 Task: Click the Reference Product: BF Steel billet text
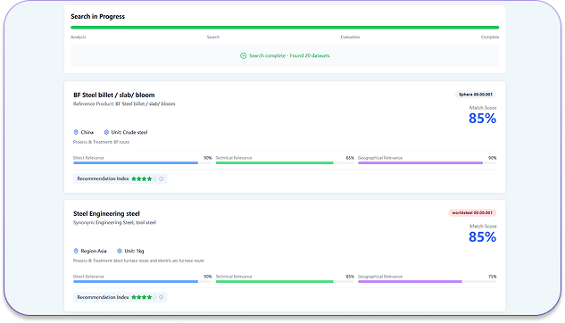[x=124, y=104]
